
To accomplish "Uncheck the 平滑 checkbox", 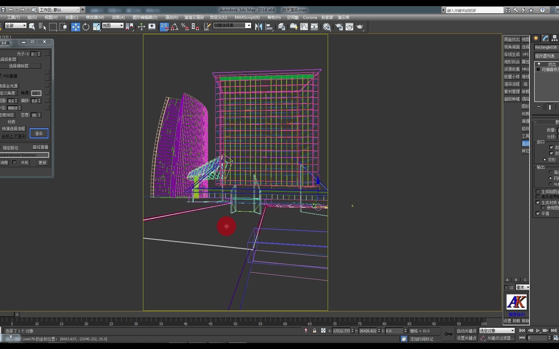I will point(538,213).
